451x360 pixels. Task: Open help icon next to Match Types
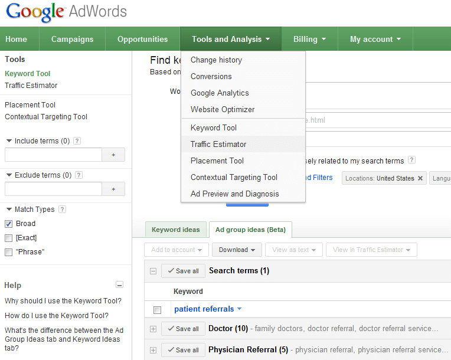click(x=62, y=210)
